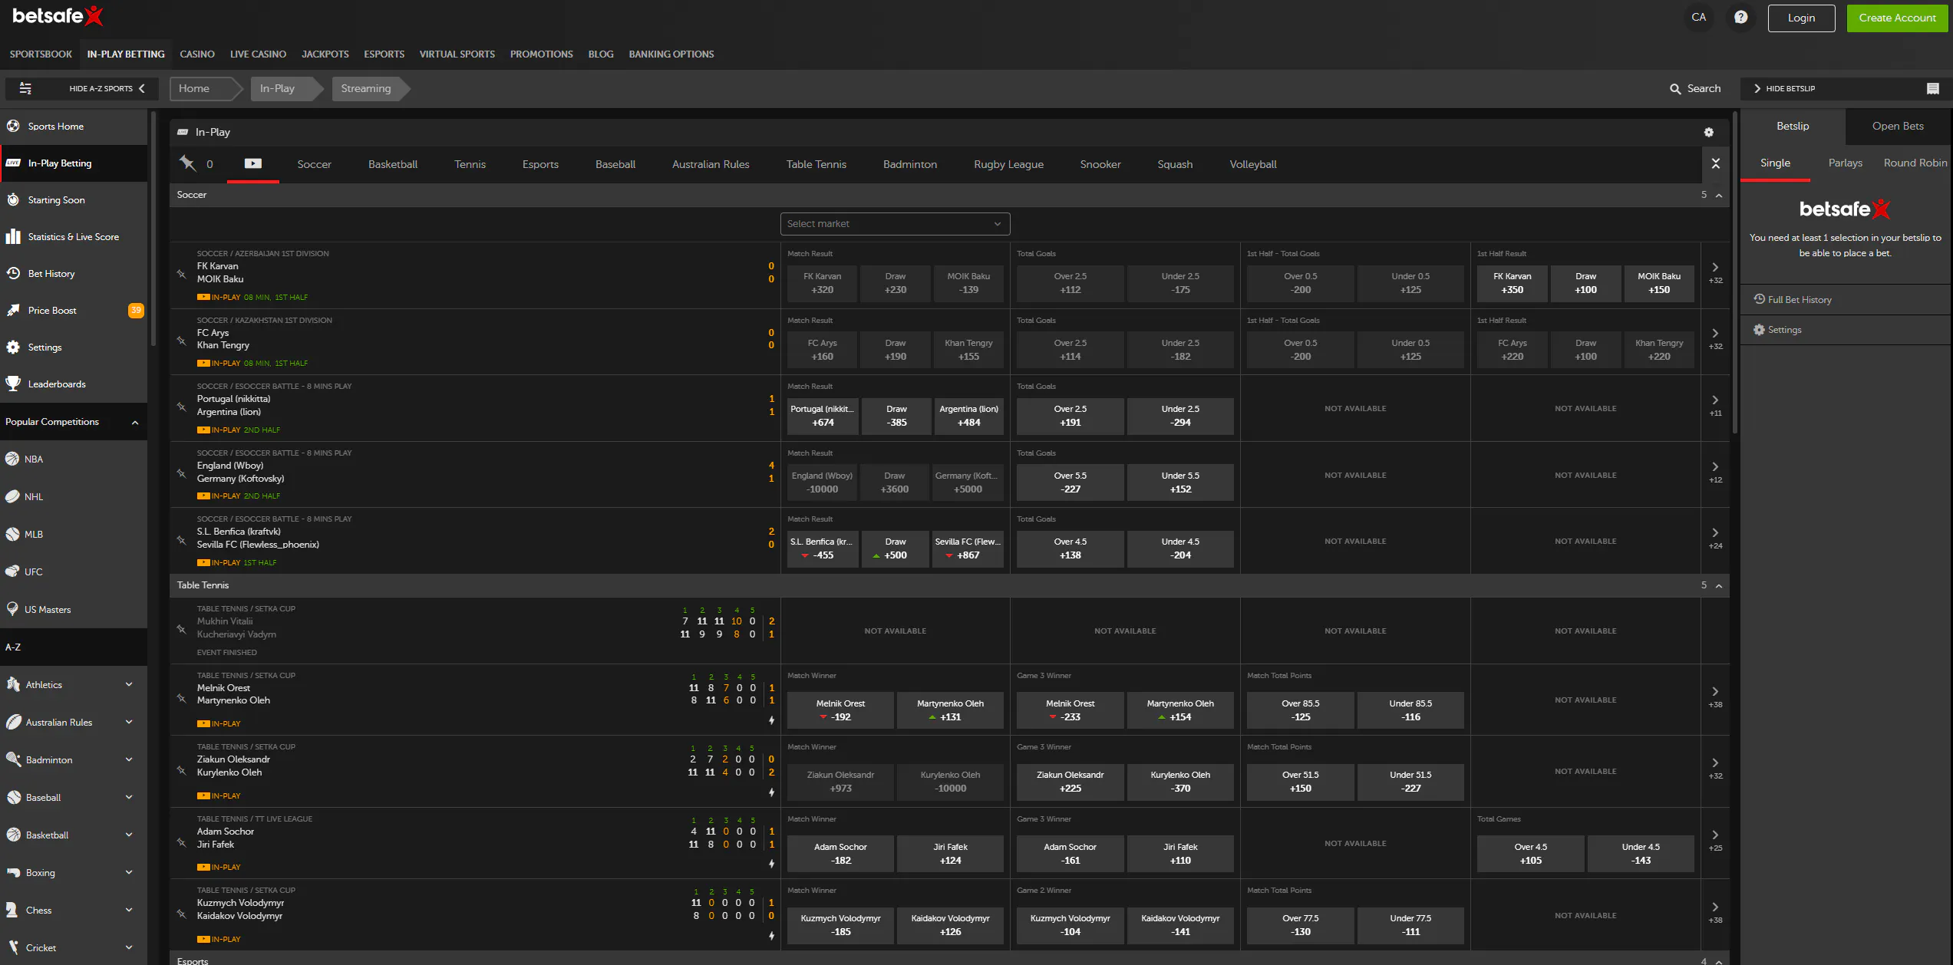Click the Full Bet History icon
This screenshot has height=965, width=1953.
tap(1759, 299)
